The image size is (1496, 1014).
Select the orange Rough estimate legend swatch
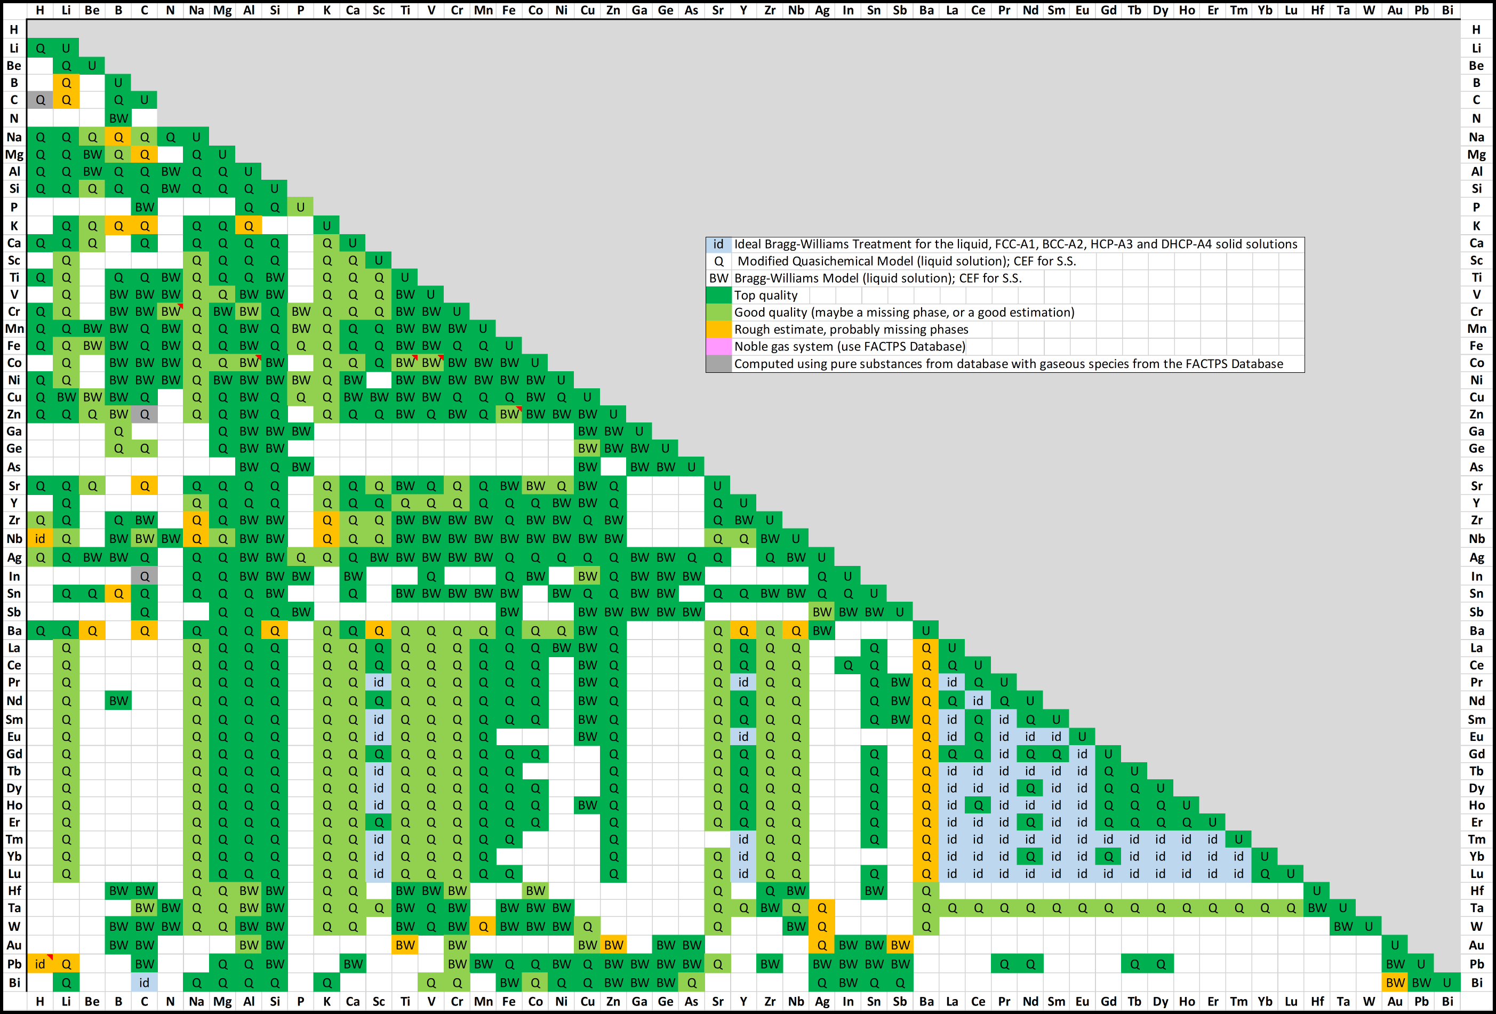718,330
